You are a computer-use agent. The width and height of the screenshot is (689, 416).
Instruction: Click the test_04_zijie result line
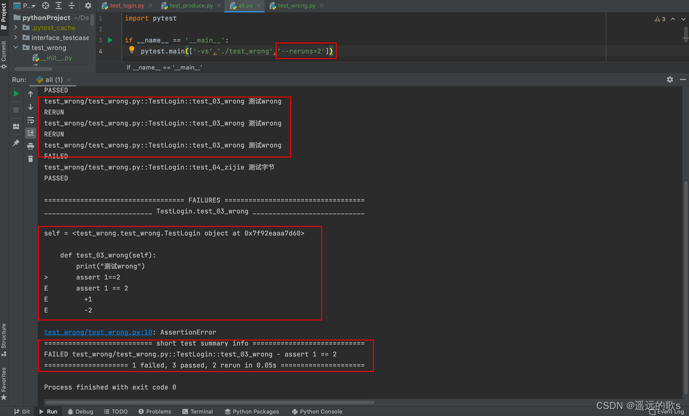[159, 167]
